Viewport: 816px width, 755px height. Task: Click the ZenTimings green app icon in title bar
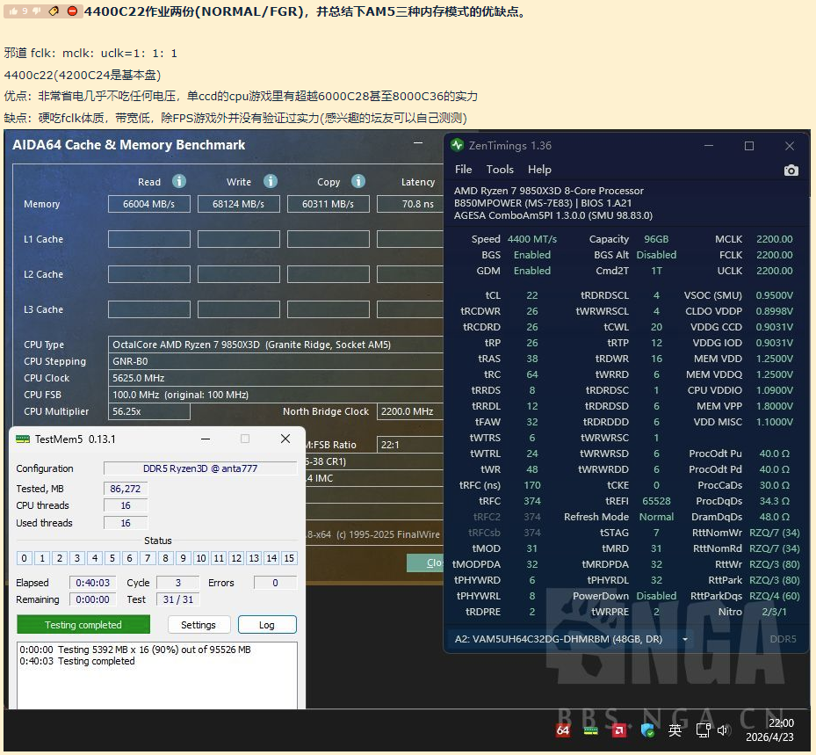(x=458, y=145)
